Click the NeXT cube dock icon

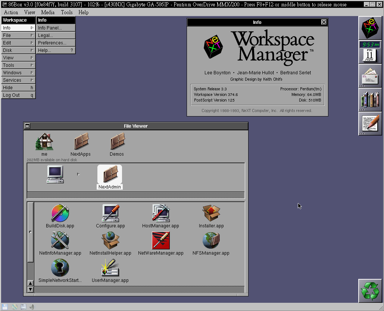coord(370,28)
